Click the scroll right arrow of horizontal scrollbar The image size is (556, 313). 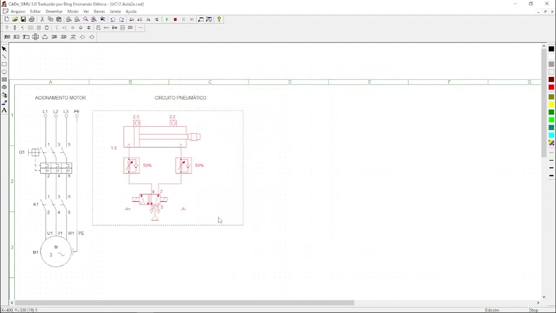[538, 303]
